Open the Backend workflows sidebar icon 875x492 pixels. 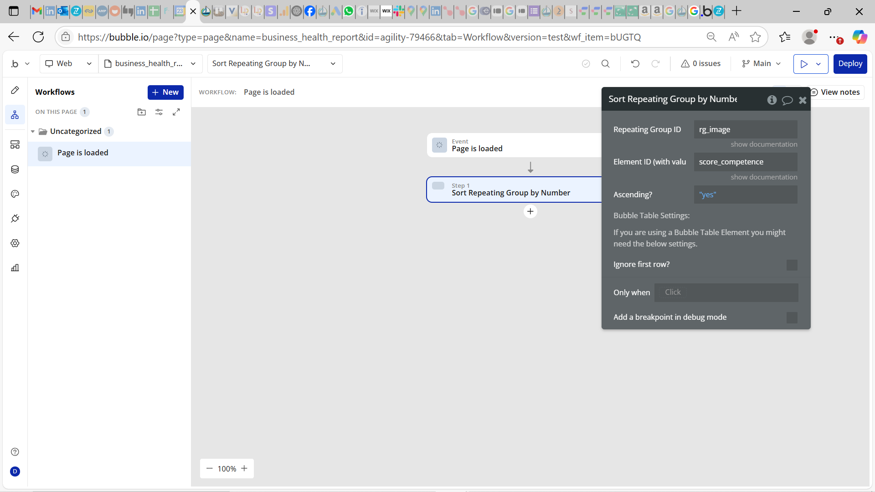point(15,144)
